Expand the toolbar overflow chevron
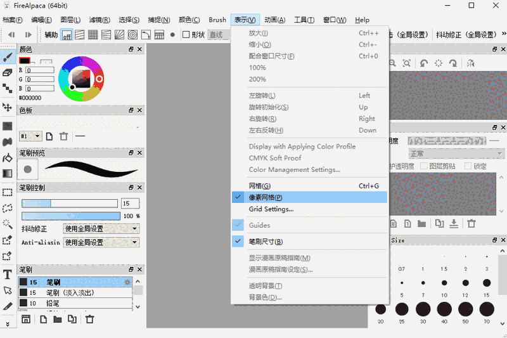Screen dimensions: 507x338 (503, 34)
